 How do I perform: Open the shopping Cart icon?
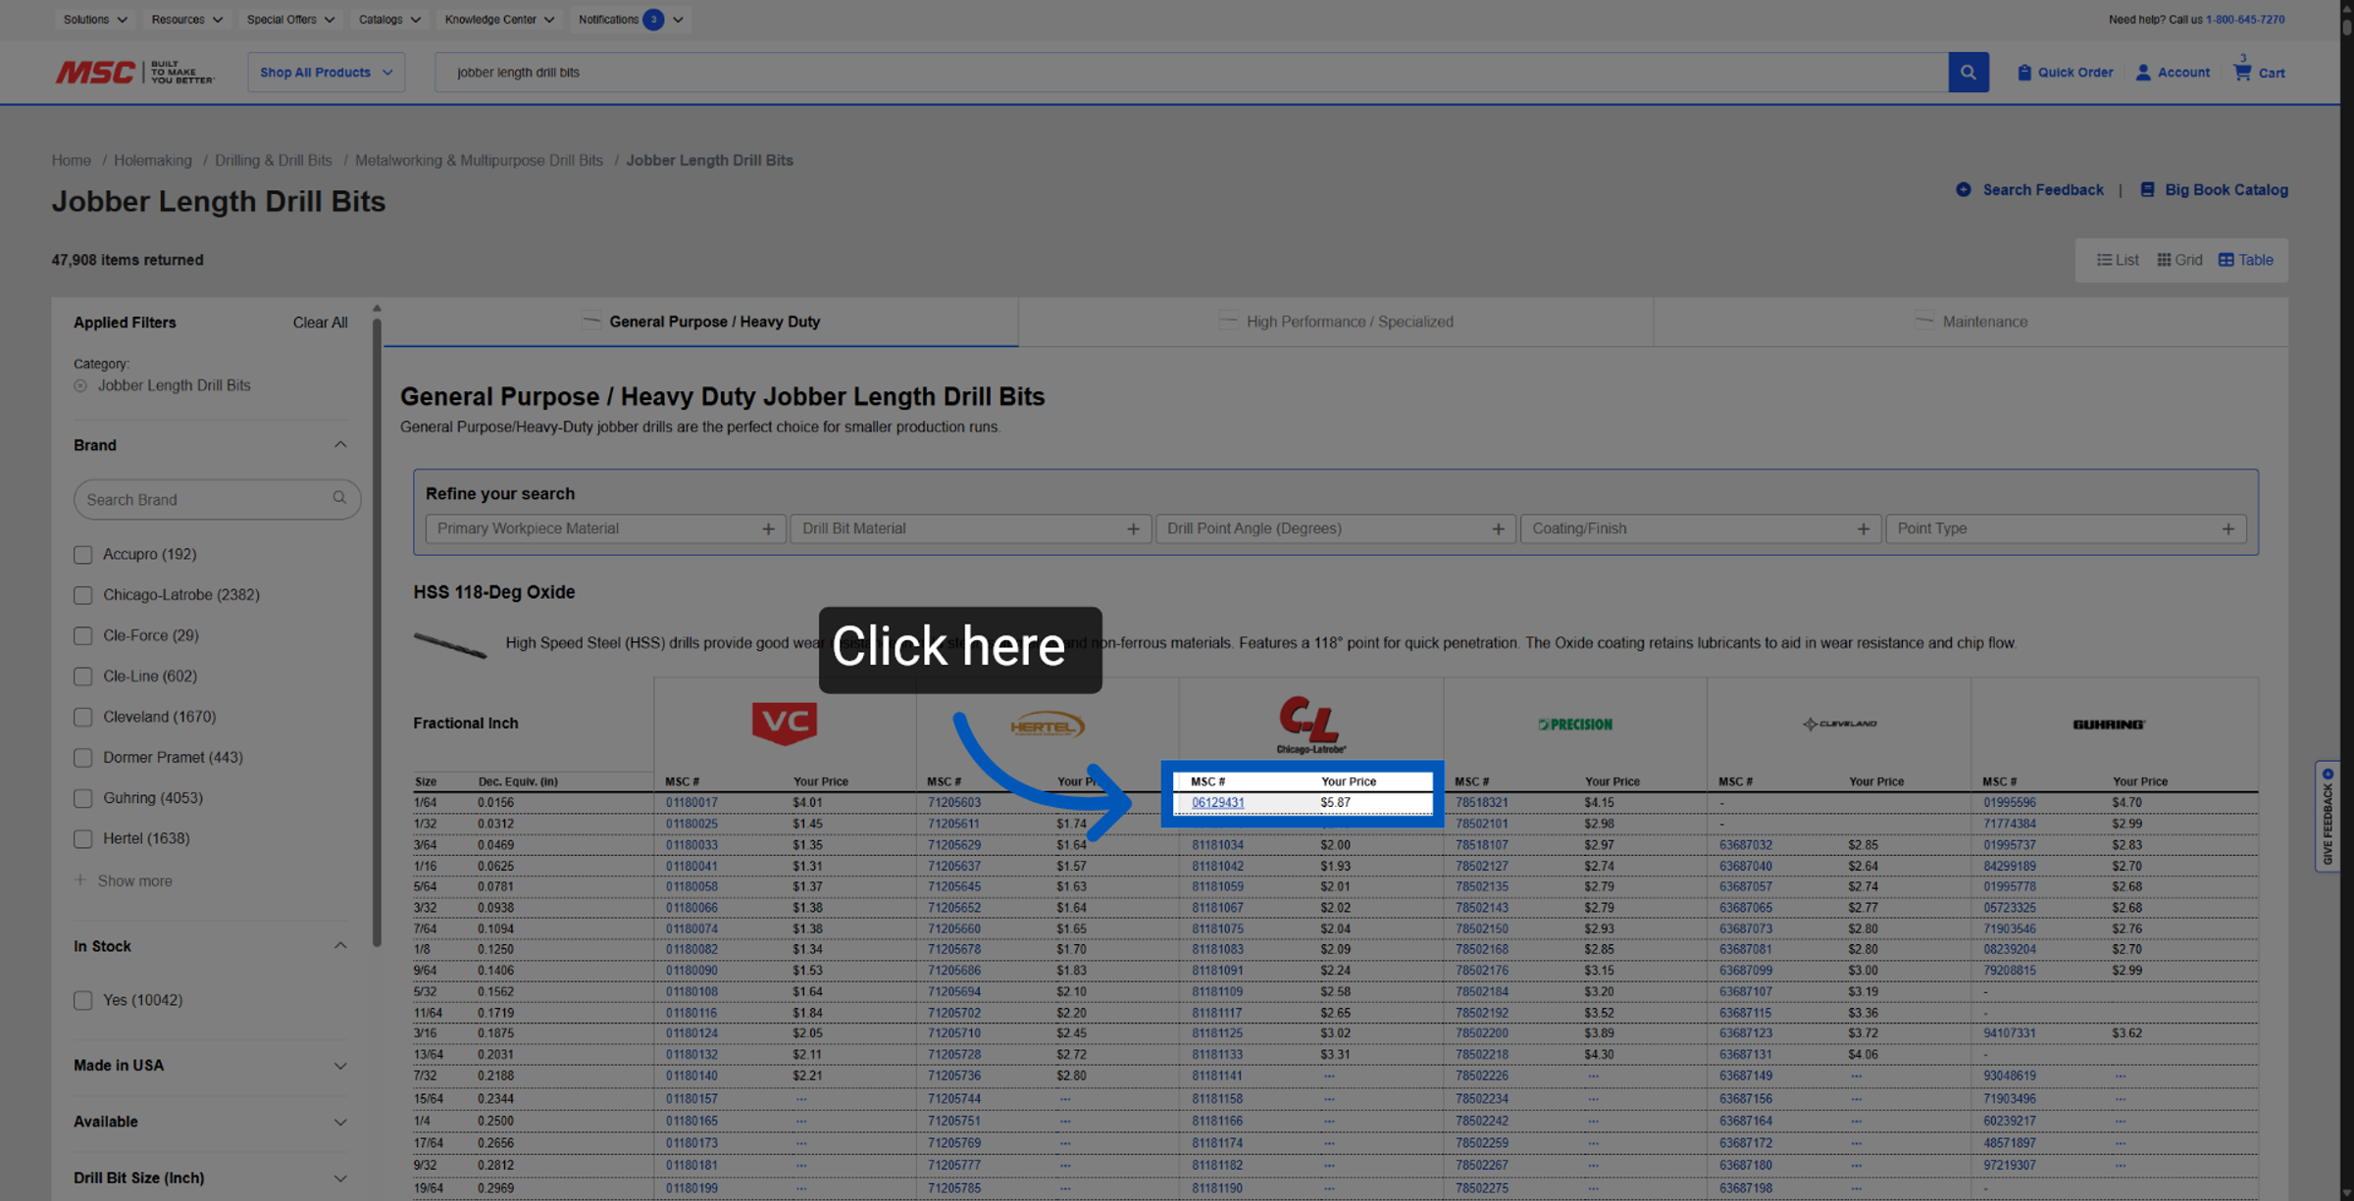pyautogui.click(x=2242, y=72)
